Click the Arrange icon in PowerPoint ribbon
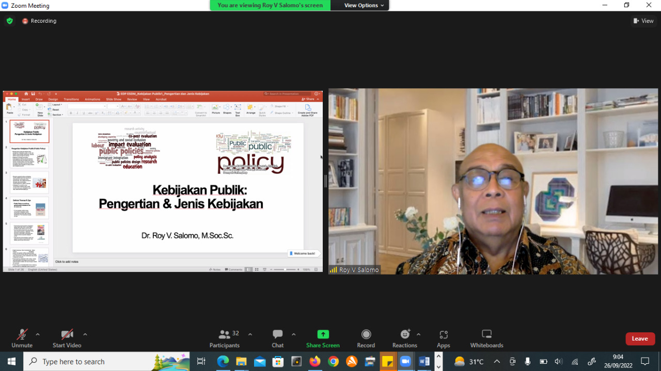The image size is (661, 371). pyautogui.click(x=250, y=109)
